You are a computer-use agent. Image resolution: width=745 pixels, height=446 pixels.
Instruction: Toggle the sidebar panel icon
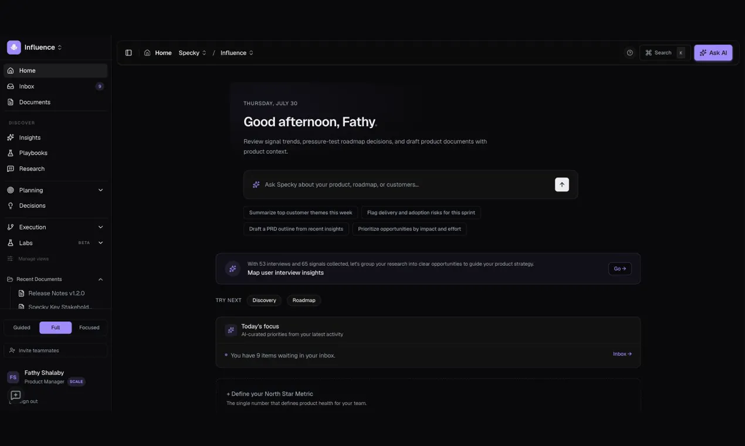(128, 53)
